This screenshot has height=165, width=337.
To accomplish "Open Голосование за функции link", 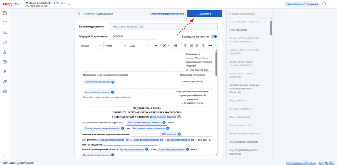I will coord(301,163).
